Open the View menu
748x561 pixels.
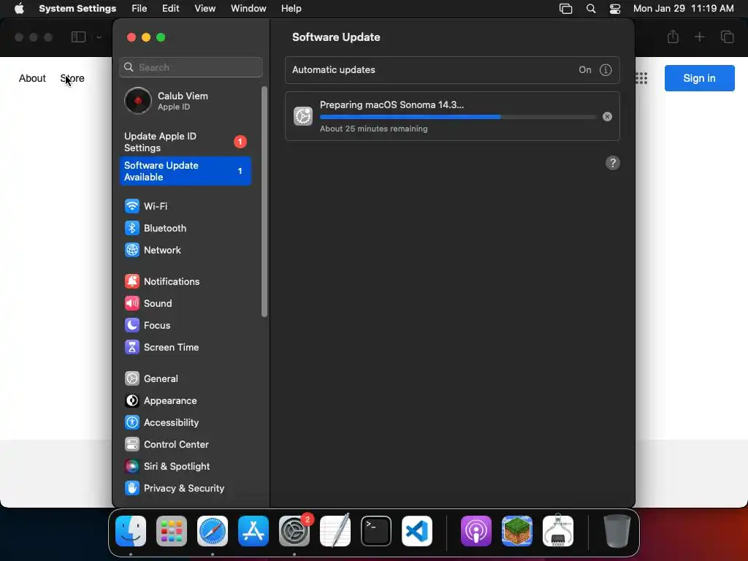(205, 9)
